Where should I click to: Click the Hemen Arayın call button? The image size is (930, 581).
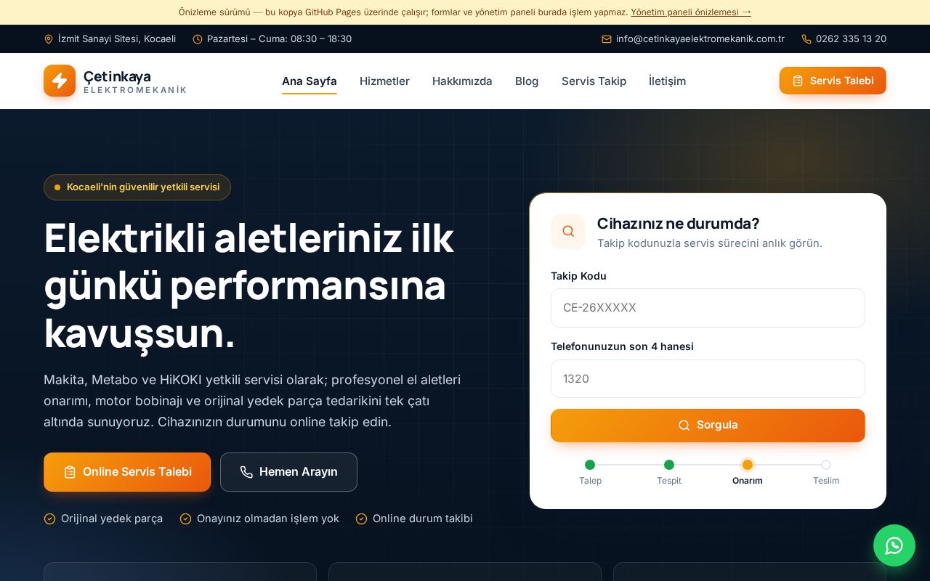288,472
